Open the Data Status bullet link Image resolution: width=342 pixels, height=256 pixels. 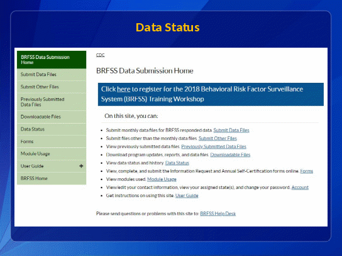177,163
